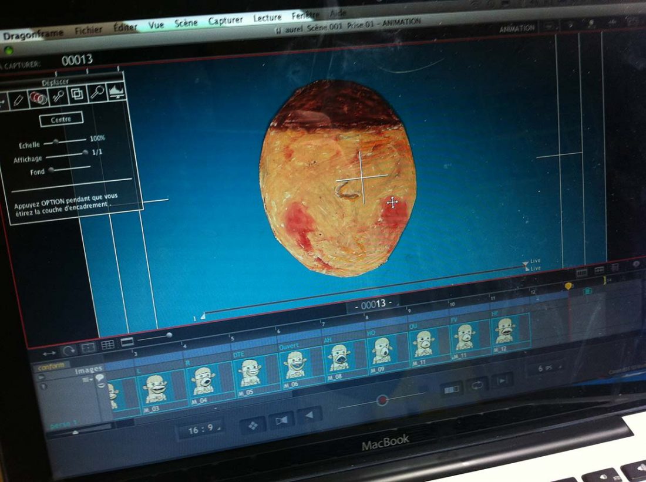
Task: Click the play to end button
Action: (503, 380)
